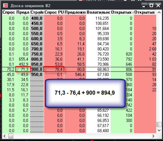Select the 900,0 strike cell
Image resolution: width=163 pixels, height=141 pixels.
(37, 69)
